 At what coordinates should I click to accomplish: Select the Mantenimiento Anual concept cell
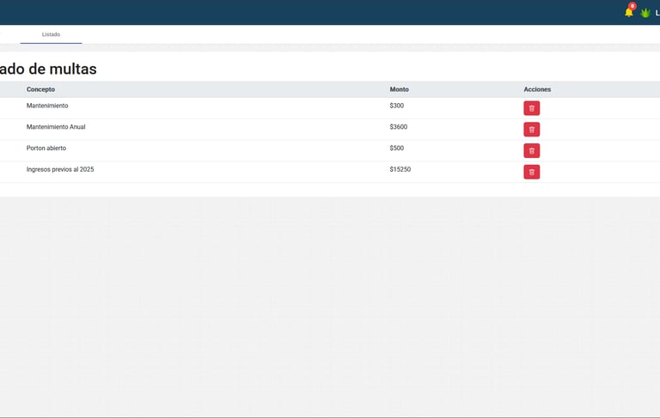(56, 126)
